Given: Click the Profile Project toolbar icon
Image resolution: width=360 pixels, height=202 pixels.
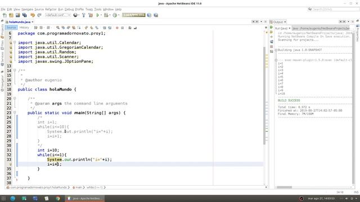Looking at the screenshot, I should (115, 15).
